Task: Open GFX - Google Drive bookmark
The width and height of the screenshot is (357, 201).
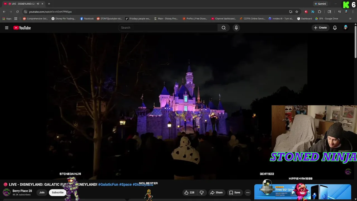Action: [327, 19]
